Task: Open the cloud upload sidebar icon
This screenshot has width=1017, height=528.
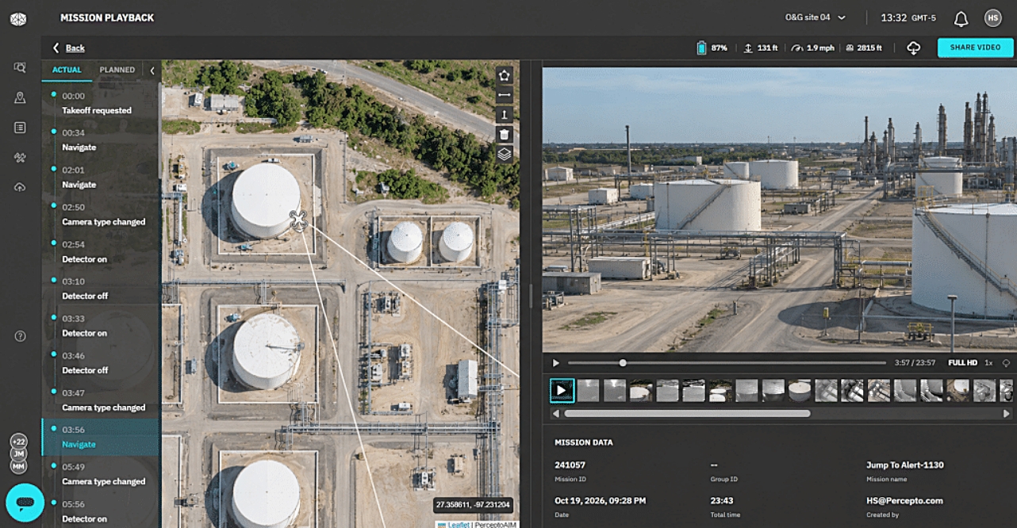Action: point(20,187)
